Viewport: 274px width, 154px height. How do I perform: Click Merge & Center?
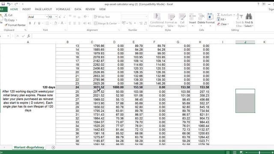coord(105,23)
